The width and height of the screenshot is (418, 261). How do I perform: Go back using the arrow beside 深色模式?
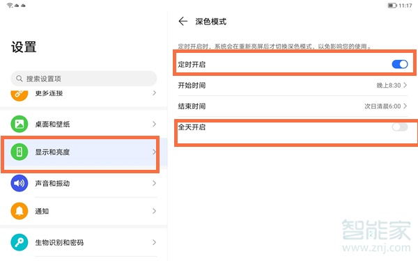(183, 21)
